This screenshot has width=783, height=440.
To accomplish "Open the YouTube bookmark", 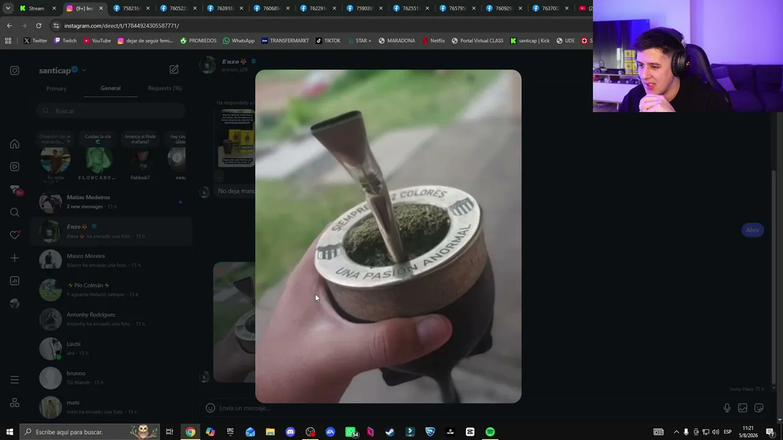I will click(x=97, y=41).
